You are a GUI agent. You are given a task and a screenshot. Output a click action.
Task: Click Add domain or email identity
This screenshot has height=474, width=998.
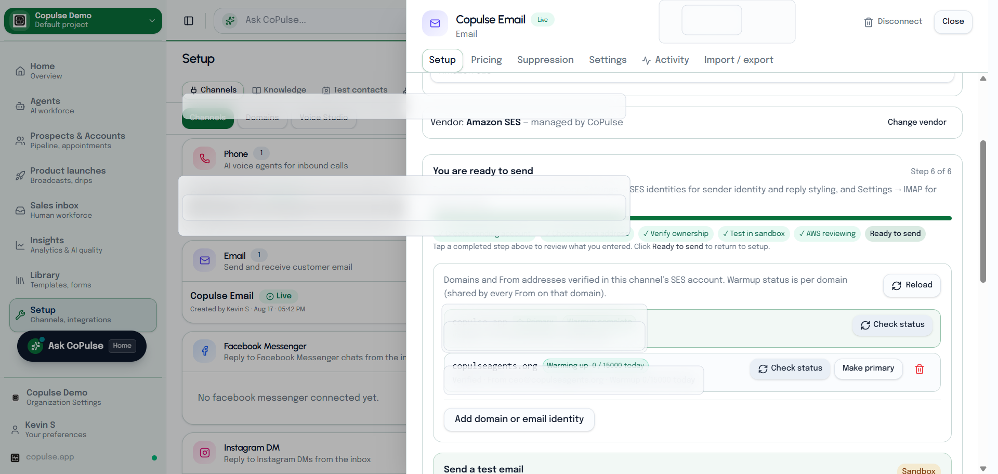[519, 419]
